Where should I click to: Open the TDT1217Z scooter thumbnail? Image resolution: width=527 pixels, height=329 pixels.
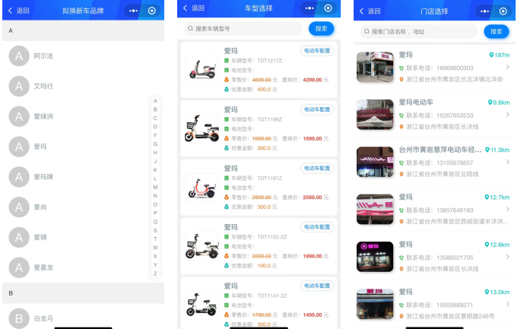tap(202, 69)
